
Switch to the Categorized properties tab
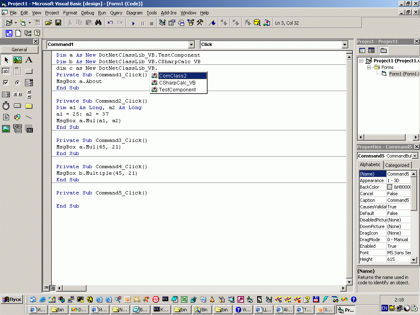click(397, 165)
